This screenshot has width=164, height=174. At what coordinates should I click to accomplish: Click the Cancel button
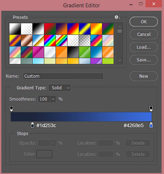144,35
